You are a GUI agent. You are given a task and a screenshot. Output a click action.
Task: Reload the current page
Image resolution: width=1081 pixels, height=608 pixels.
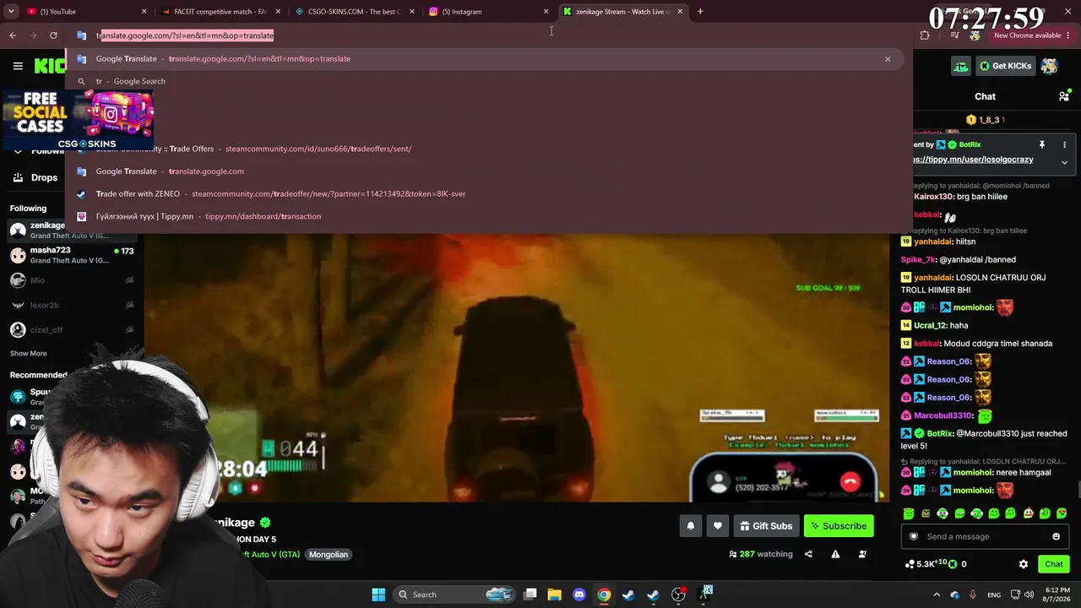click(x=53, y=35)
